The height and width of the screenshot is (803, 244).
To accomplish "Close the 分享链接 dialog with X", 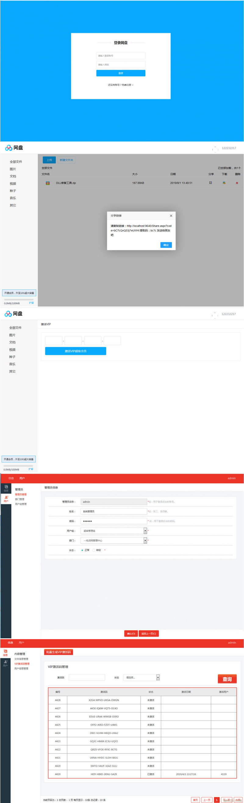I will (x=171, y=216).
